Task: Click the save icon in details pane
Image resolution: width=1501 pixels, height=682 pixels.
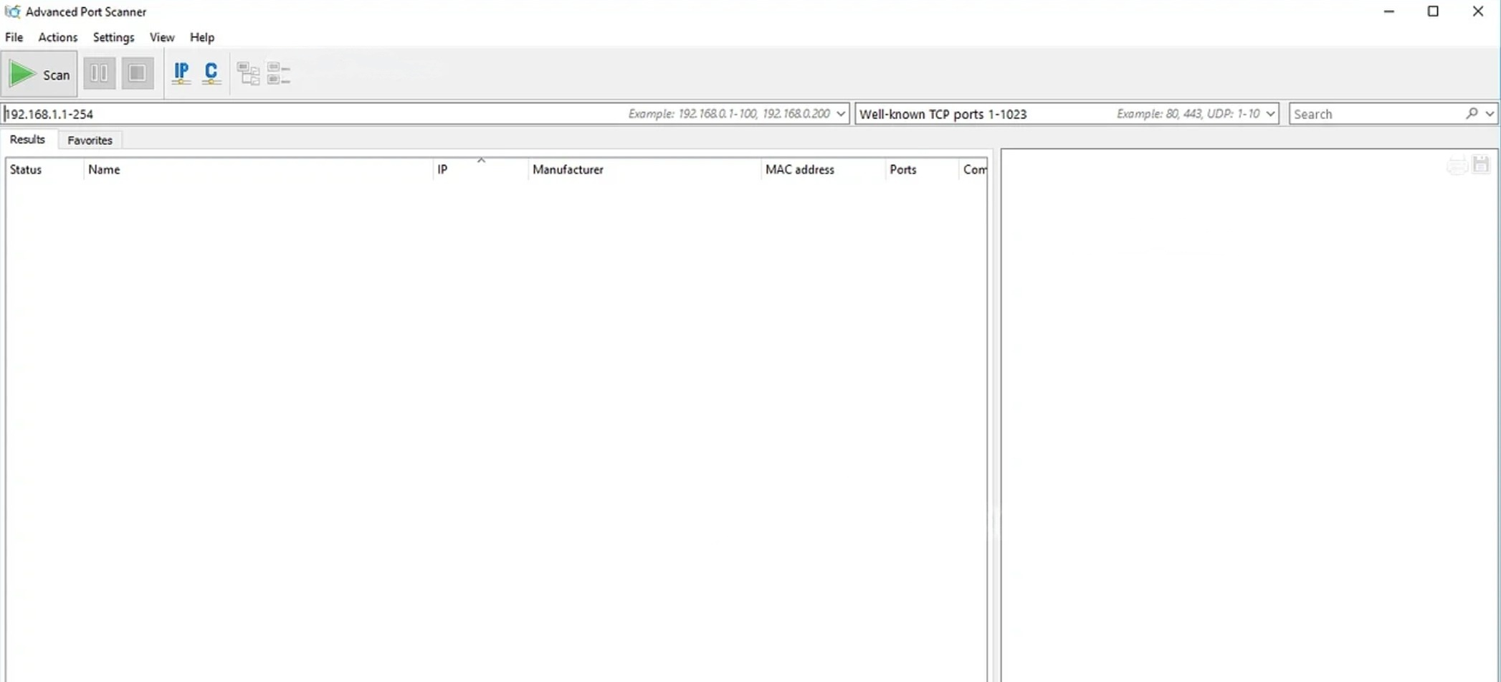Action: [1482, 165]
